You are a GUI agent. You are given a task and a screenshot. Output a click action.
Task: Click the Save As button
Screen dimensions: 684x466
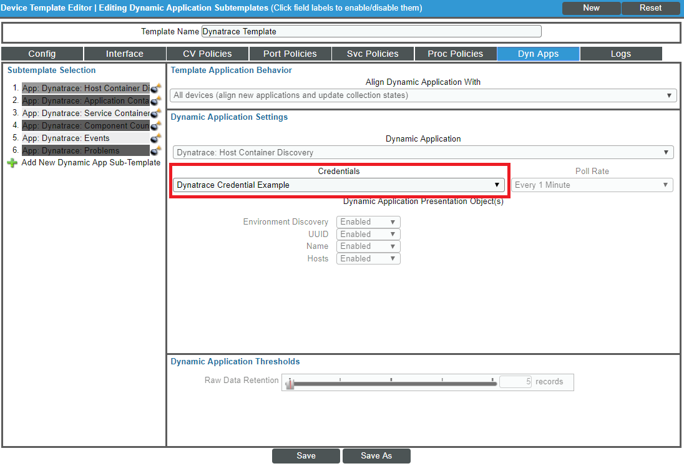[x=376, y=455]
